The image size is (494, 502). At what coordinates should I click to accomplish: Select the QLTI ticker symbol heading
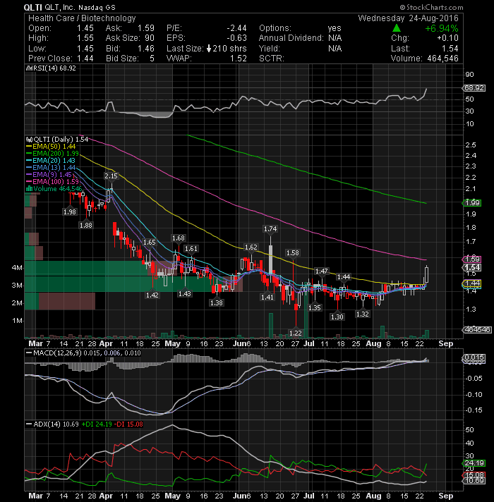pyautogui.click(x=32, y=7)
